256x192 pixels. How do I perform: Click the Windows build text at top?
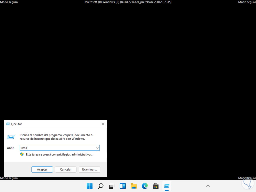pyautogui.click(x=128, y=2)
